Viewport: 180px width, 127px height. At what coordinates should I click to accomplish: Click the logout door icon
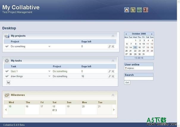click(x=145, y=10)
